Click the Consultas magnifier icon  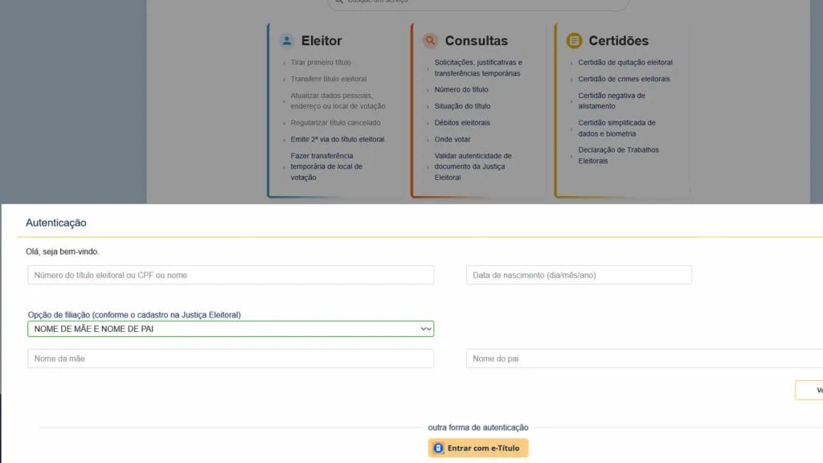click(x=430, y=40)
